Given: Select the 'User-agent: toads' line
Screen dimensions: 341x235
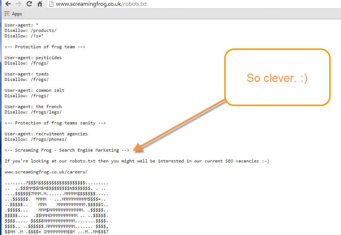Looking at the screenshot, I should point(27,74).
